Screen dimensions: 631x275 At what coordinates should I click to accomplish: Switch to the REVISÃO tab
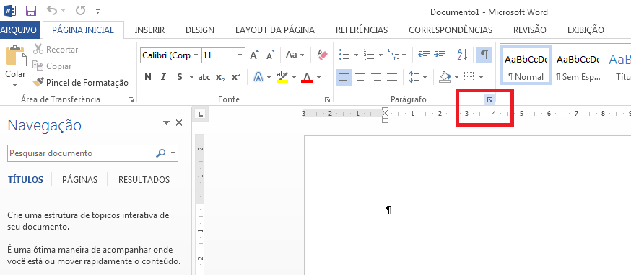[530, 30]
